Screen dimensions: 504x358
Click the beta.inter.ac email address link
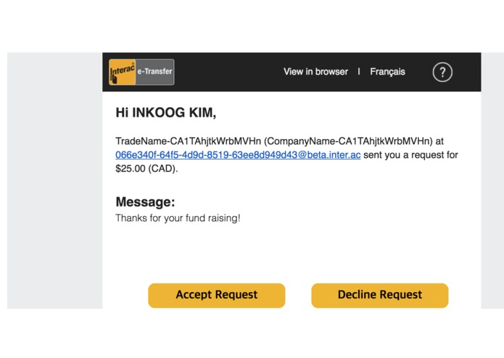click(238, 155)
